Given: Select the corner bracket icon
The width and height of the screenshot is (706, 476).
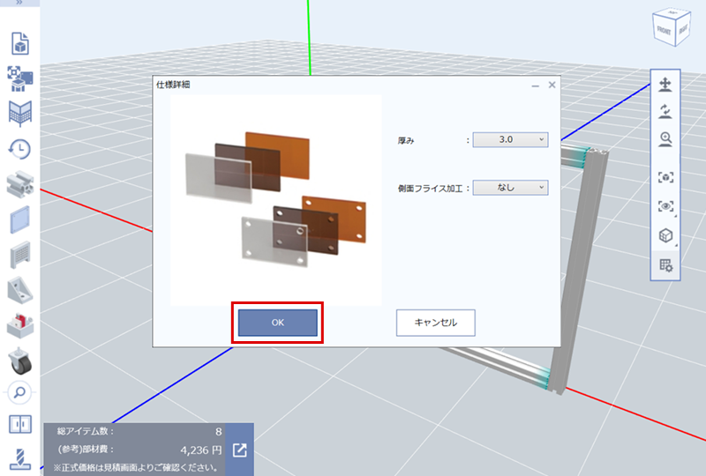Looking at the screenshot, I should click(x=19, y=290).
